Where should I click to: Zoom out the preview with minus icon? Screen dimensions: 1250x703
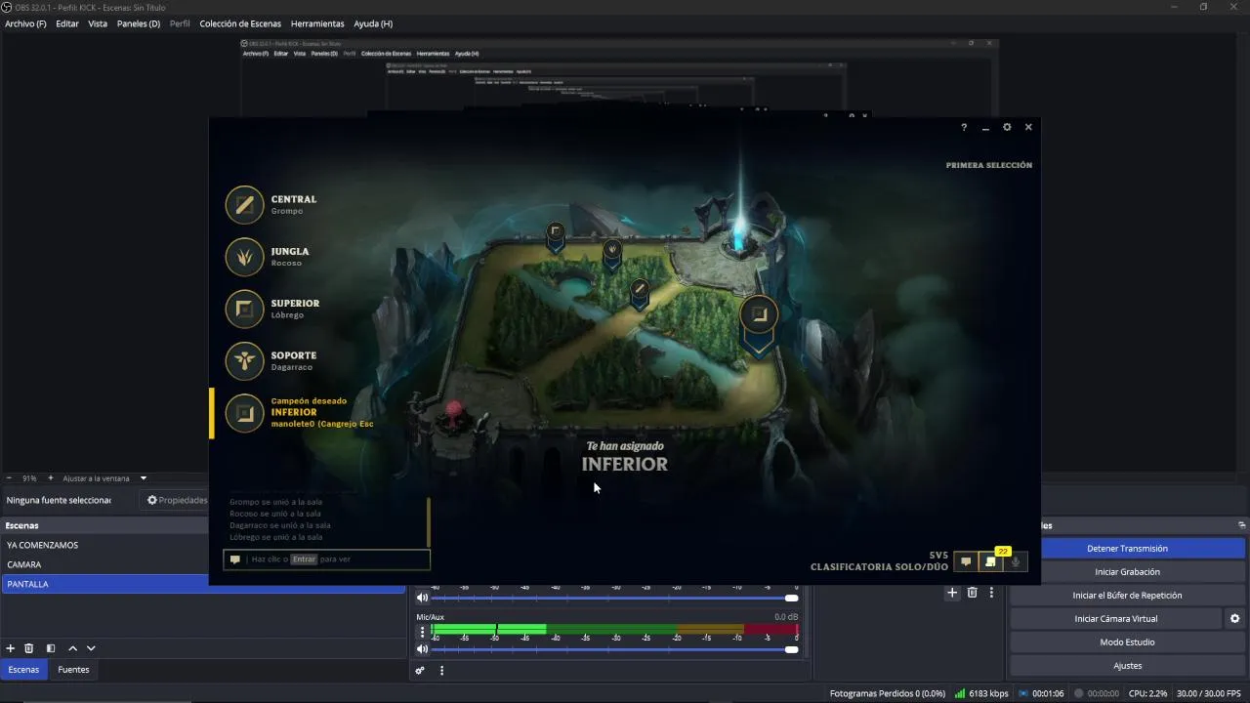click(11, 478)
